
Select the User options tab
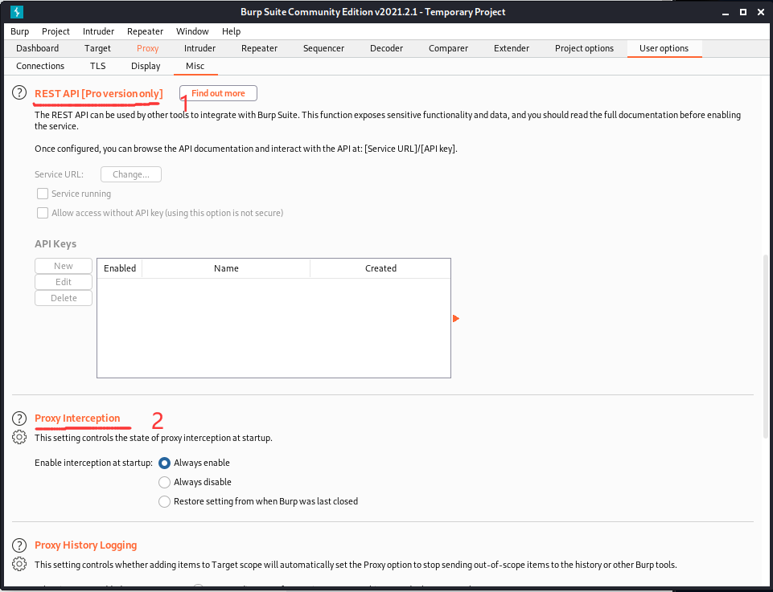pos(664,48)
